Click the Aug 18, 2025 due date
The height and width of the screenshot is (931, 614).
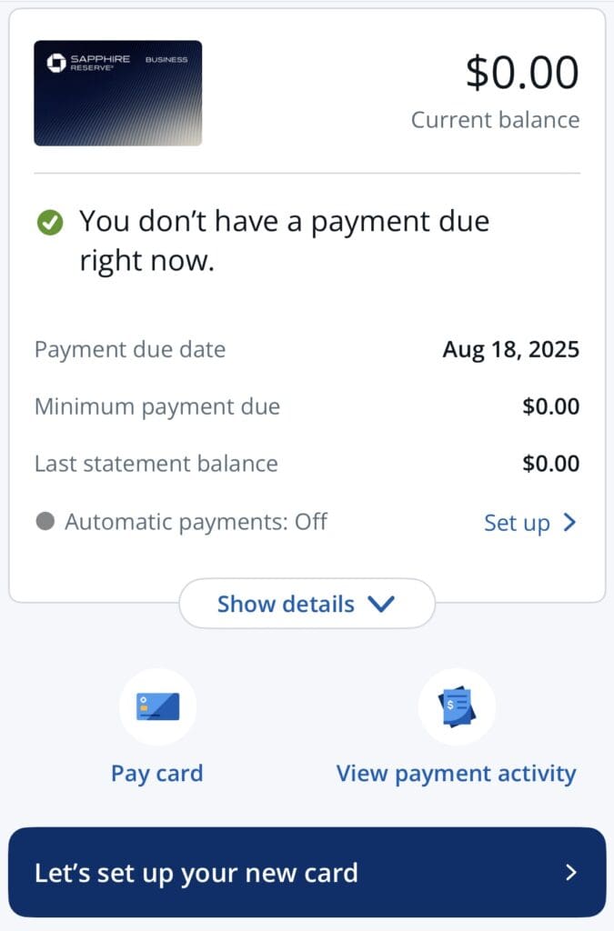pyautogui.click(x=510, y=349)
